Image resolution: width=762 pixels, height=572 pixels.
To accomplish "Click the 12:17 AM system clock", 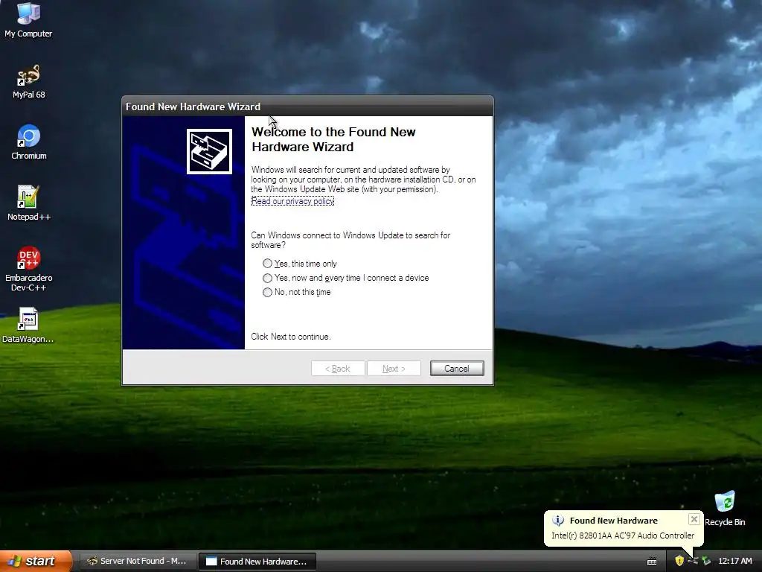I will (x=734, y=561).
